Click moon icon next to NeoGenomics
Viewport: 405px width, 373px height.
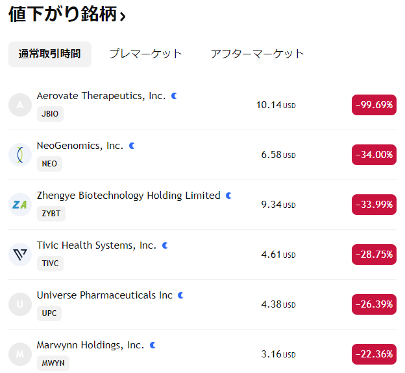pos(132,146)
